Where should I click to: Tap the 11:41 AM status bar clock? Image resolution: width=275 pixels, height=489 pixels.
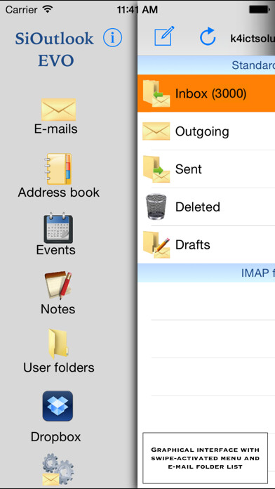click(137, 10)
